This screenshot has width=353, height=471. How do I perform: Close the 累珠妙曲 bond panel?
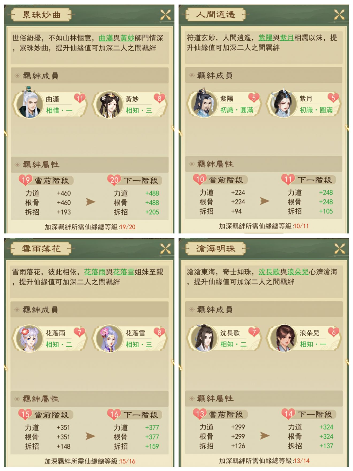165,15
